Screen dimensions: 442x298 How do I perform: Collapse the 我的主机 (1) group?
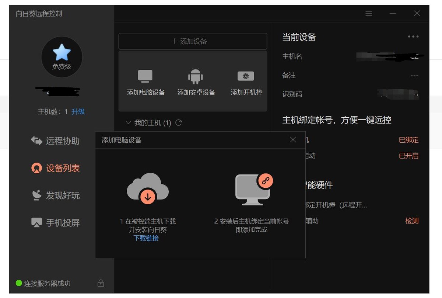128,122
